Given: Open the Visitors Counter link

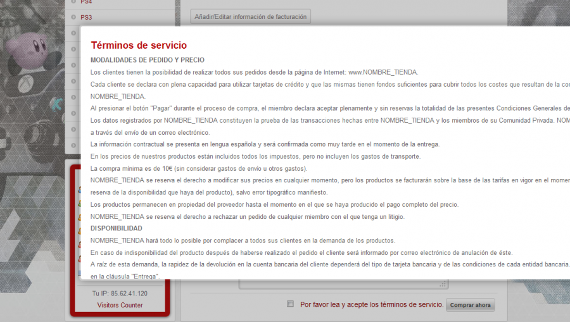Looking at the screenshot, I should [x=120, y=306].
